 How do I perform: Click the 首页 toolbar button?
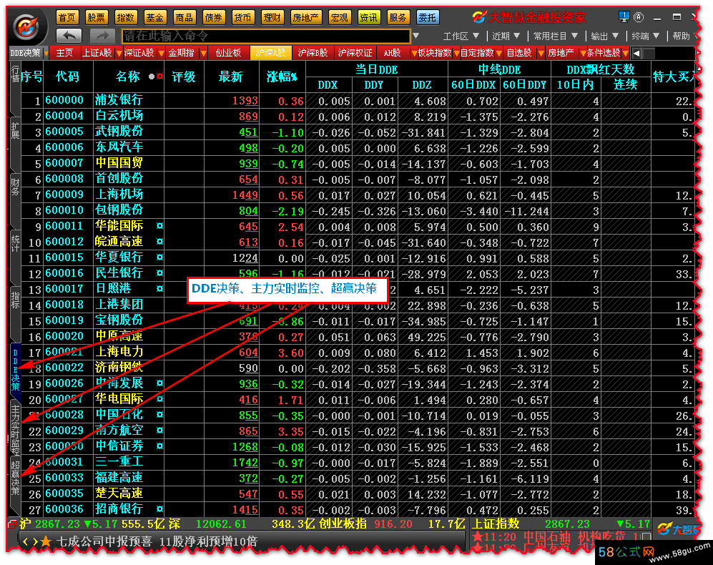[67, 17]
